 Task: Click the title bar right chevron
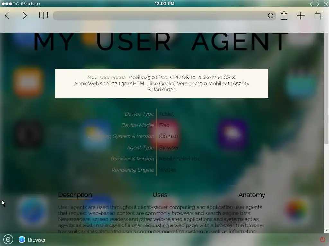click(318, 4)
